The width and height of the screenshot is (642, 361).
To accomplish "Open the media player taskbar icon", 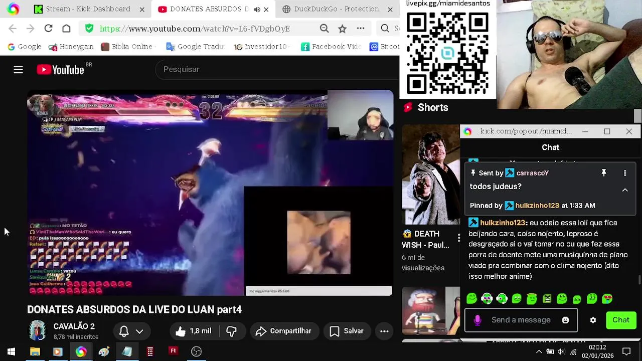I will pos(57,351).
